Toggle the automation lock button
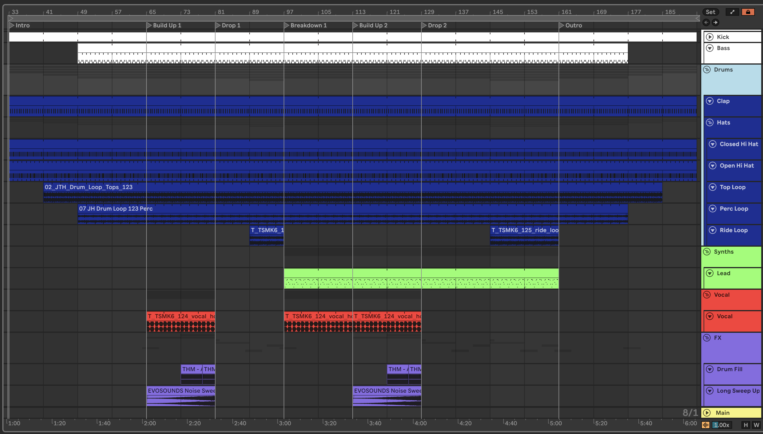 coord(748,12)
